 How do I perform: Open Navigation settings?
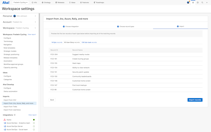pyautogui.click(x=8, y=44)
